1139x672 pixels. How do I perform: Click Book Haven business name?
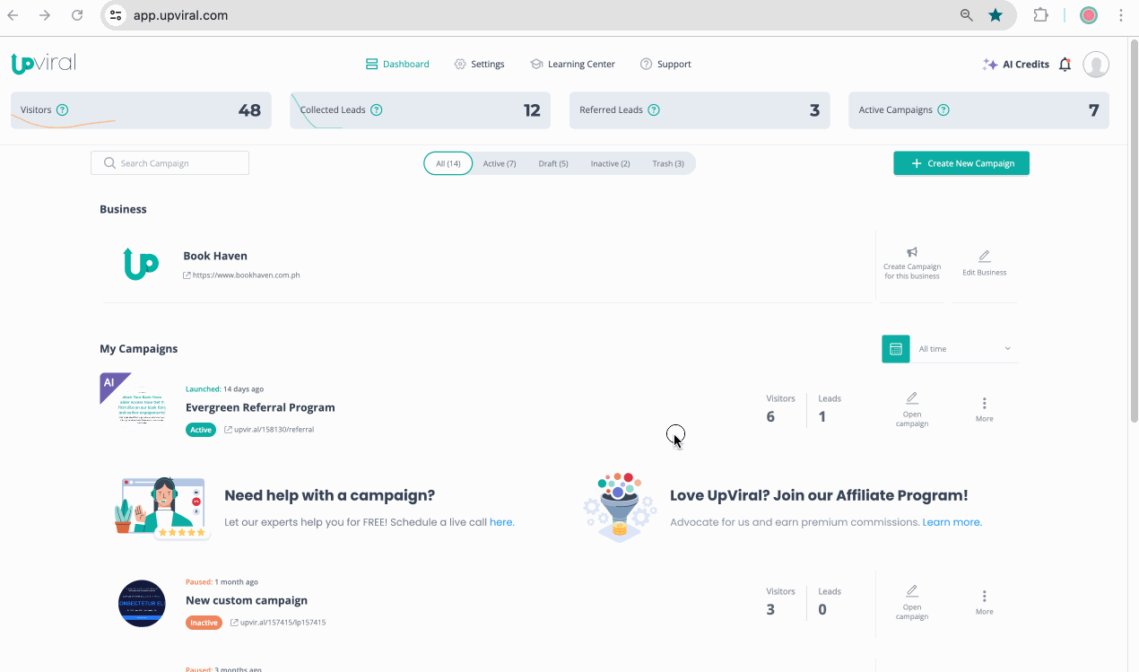[215, 256]
